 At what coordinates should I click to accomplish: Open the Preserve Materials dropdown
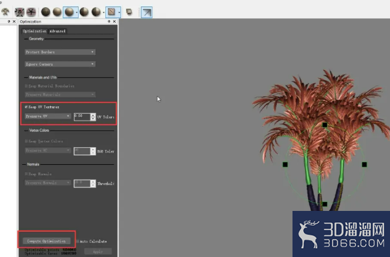click(x=60, y=94)
